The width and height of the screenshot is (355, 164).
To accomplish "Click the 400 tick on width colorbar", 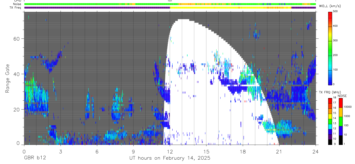I will [336, 26].
